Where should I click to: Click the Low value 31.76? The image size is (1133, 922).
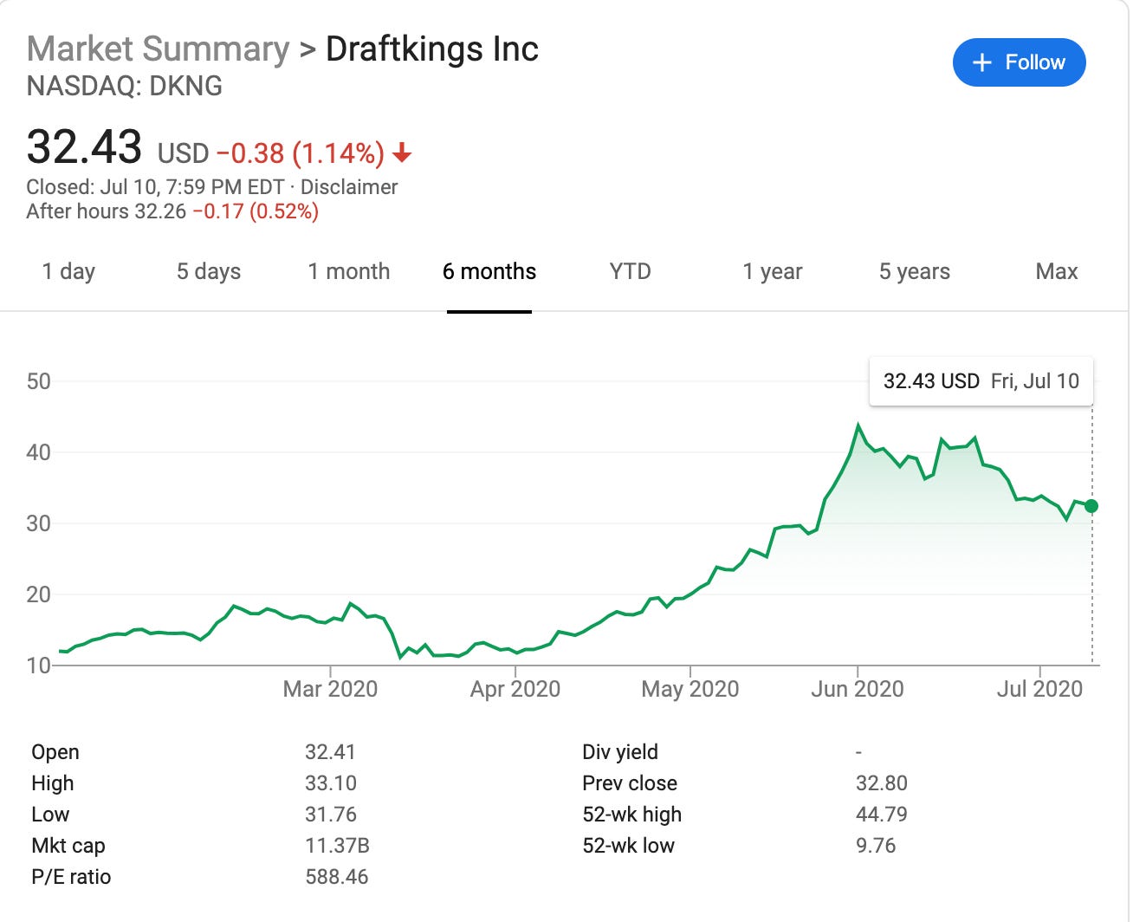click(331, 815)
